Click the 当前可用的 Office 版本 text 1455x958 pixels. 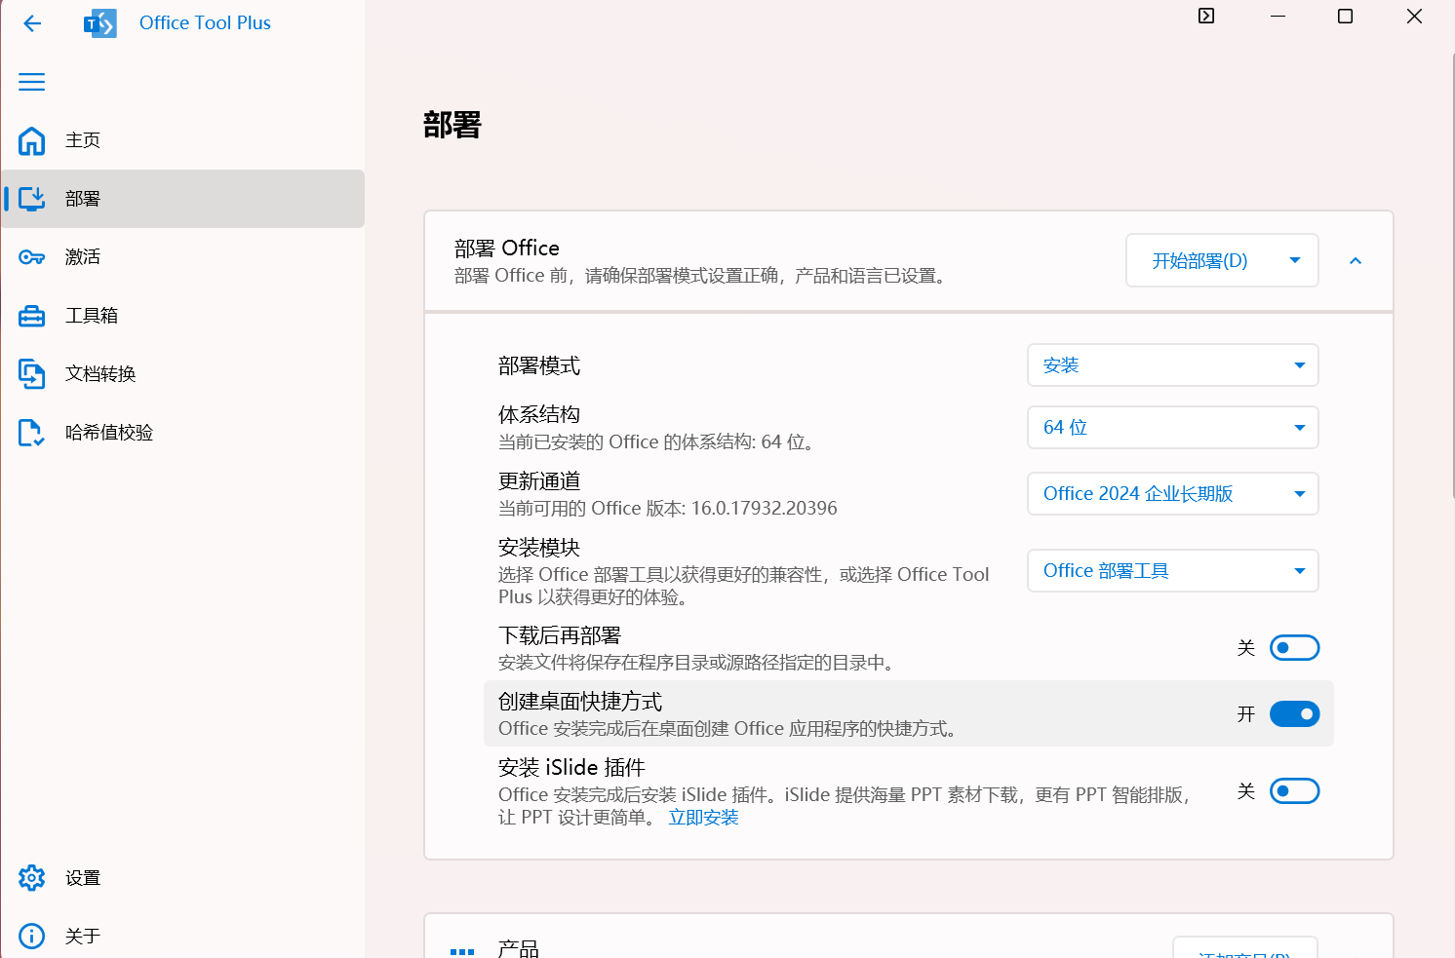coord(668,509)
